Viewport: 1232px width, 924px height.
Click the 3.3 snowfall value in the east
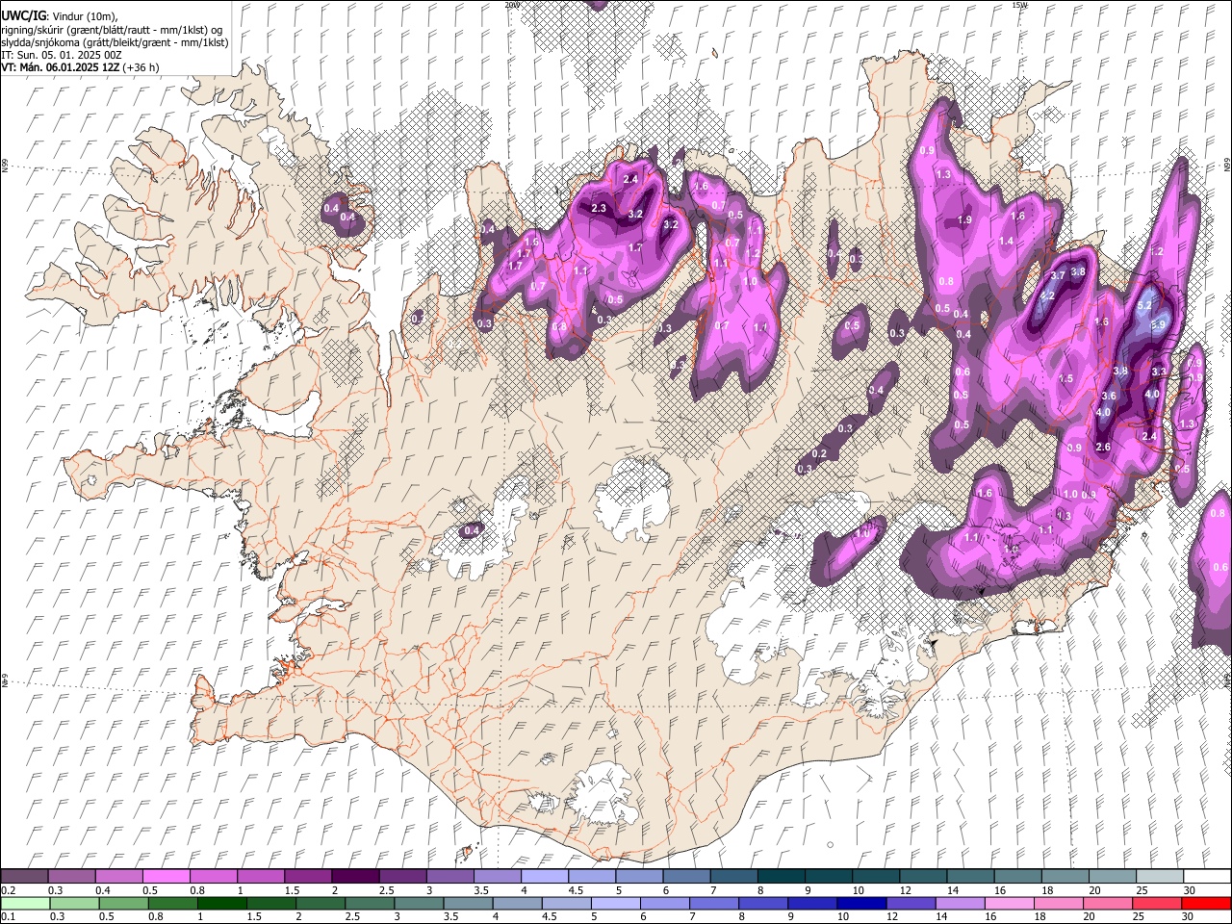pyautogui.click(x=1159, y=372)
